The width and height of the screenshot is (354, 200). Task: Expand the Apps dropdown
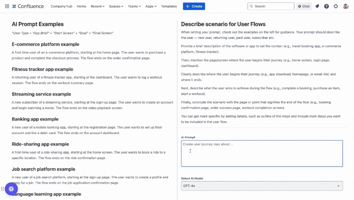point(151,6)
